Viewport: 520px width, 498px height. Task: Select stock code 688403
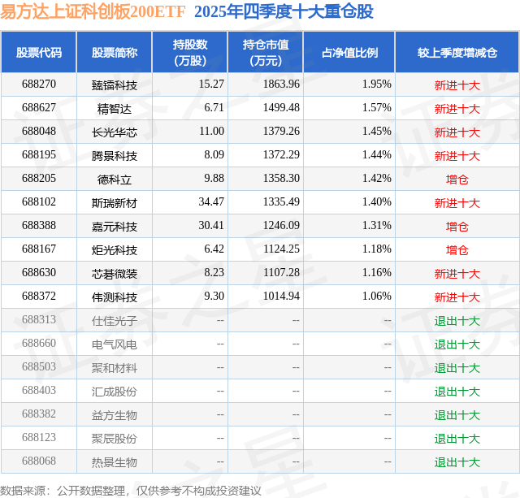point(39,390)
